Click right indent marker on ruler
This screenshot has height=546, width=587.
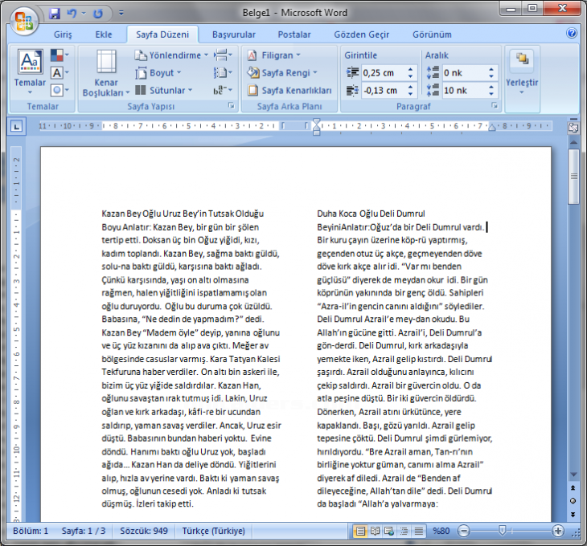coord(492,128)
